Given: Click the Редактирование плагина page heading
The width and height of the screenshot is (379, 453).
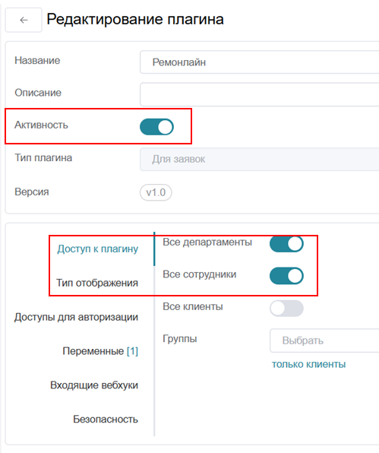Looking at the screenshot, I should pyautogui.click(x=135, y=20).
